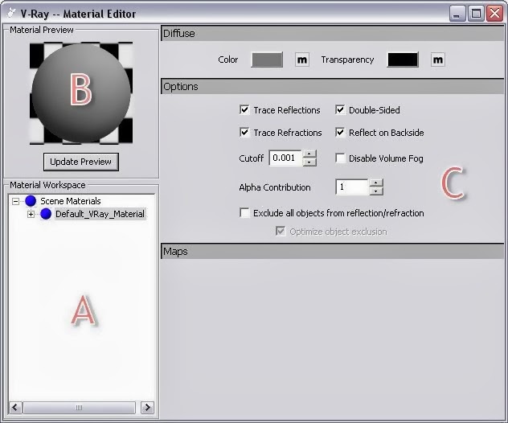Click the blue sphere icon beside Default_VRay_Material
The height and width of the screenshot is (423, 508).
tap(46, 214)
